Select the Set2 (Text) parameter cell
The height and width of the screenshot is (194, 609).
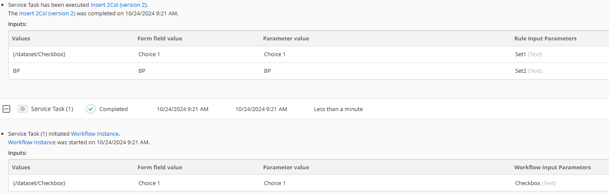pos(528,71)
